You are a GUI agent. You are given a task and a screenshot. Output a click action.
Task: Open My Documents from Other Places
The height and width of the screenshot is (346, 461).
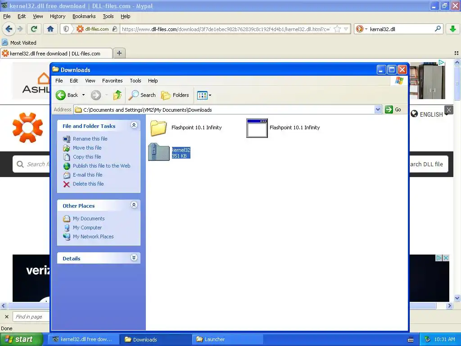[89, 219]
